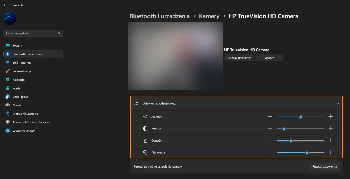The width and height of the screenshot is (350, 179).
Task: Open Personalizacja via brush icon
Action: (7, 71)
